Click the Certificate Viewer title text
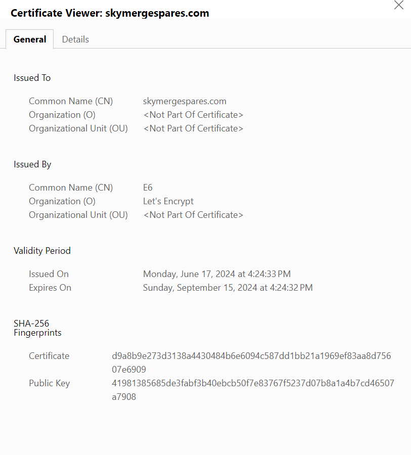The width and height of the screenshot is (411, 455). 110,13
